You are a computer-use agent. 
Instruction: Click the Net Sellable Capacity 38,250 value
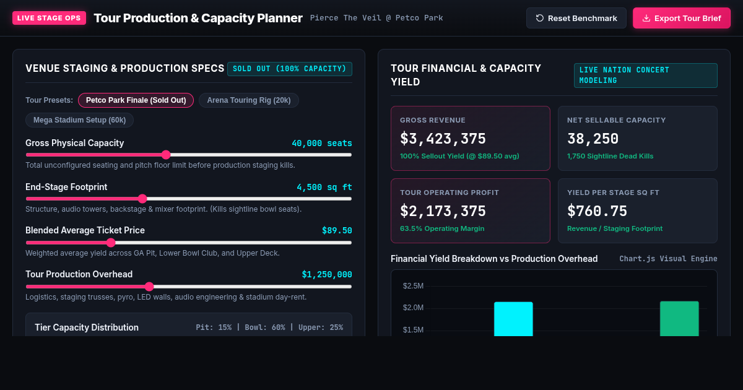coord(593,139)
